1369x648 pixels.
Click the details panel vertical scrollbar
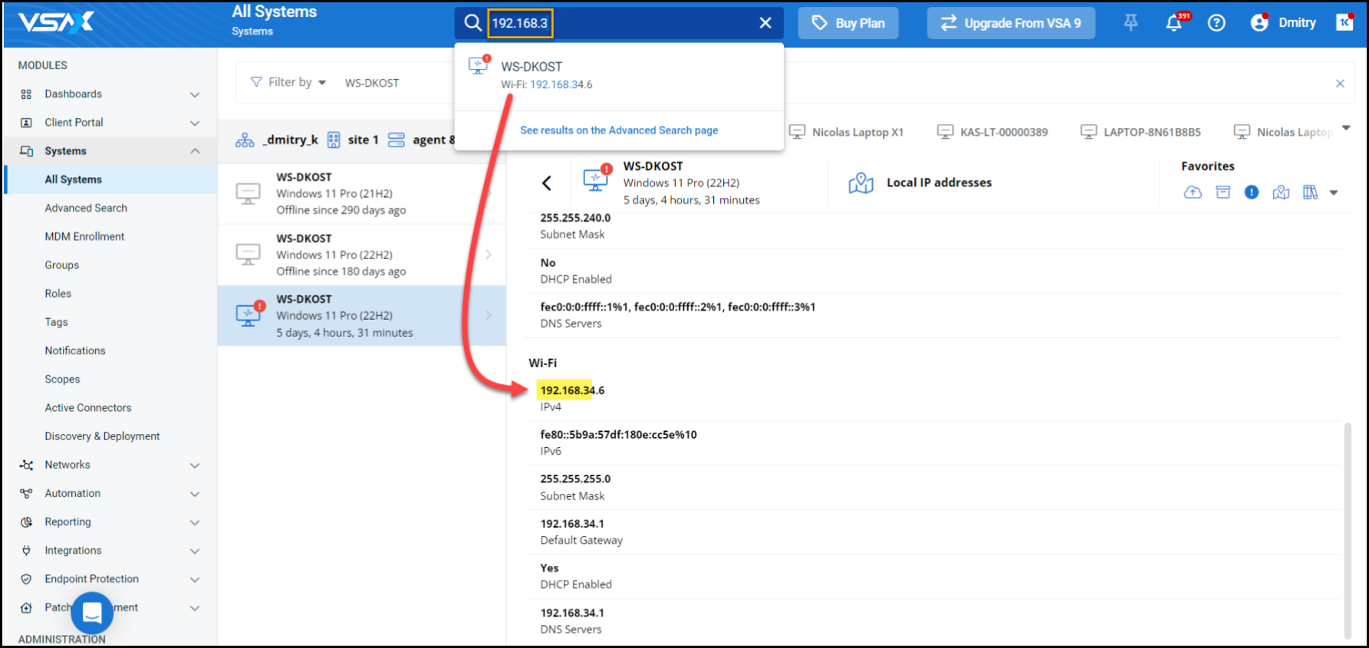coord(1348,530)
